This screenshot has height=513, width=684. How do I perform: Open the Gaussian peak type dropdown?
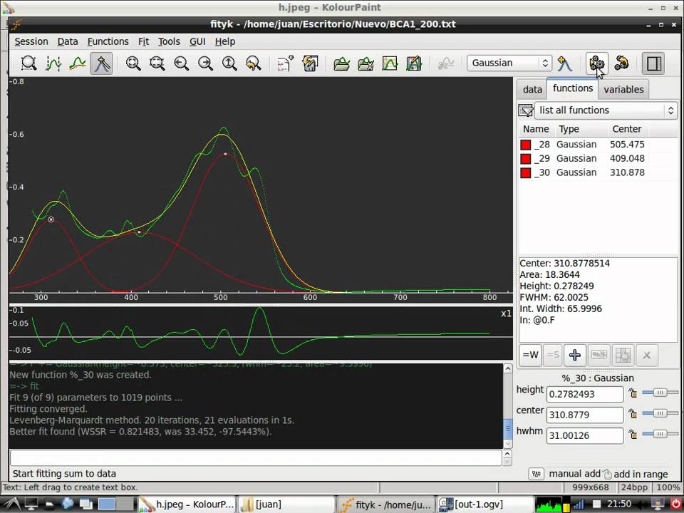509,63
